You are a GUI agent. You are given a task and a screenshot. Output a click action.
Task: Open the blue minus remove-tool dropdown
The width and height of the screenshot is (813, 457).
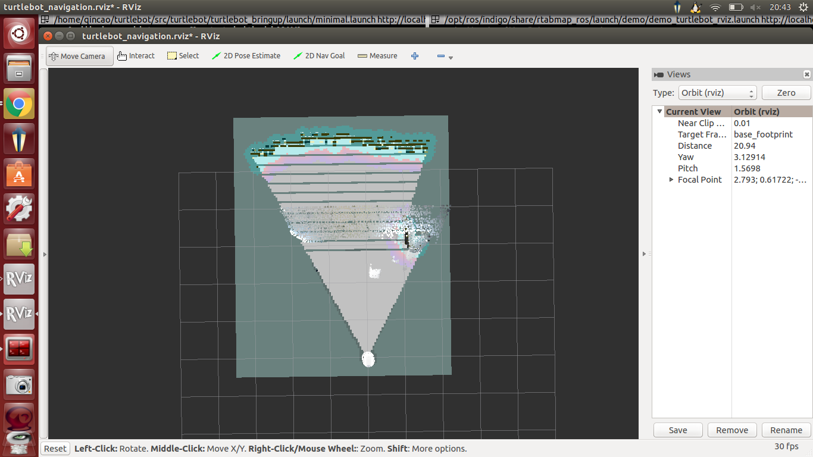[x=445, y=57]
